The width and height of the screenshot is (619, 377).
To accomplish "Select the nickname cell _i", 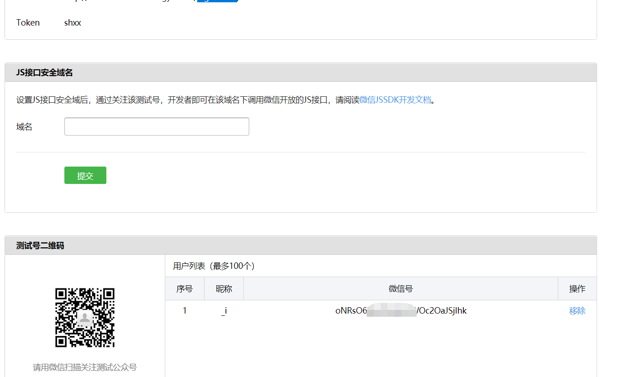I will point(224,311).
